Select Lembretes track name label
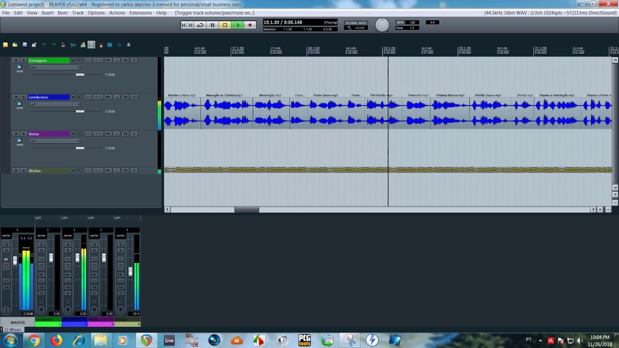The width and height of the screenshot is (619, 348). [49, 97]
